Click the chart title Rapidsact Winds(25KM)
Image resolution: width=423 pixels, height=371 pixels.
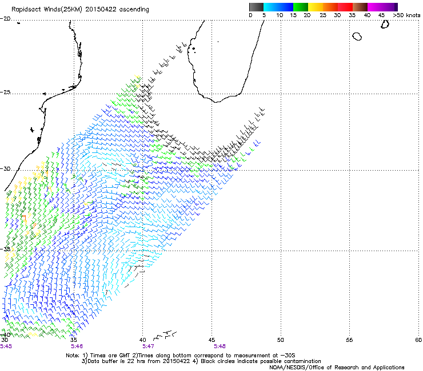47,10
